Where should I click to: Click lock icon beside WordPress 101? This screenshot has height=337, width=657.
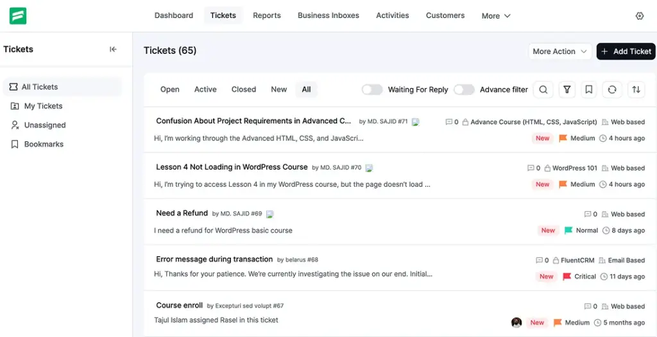[547, 168]
